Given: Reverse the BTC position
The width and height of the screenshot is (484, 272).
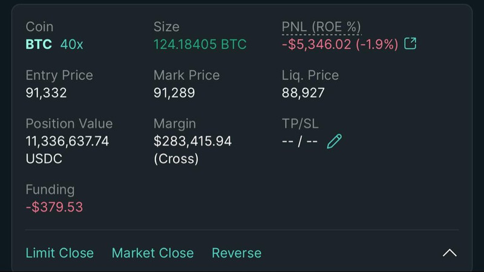Looking at the screenshot, I should (237, 253).
